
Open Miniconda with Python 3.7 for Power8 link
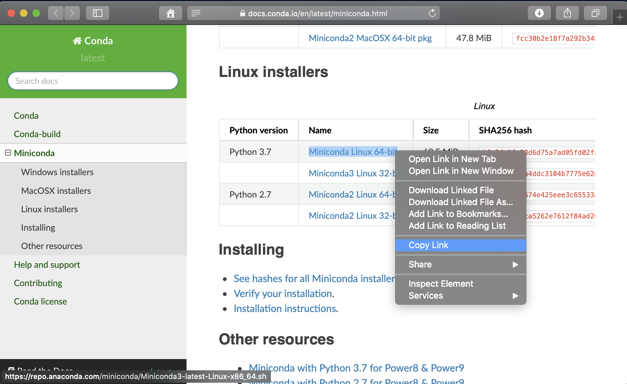356,368
